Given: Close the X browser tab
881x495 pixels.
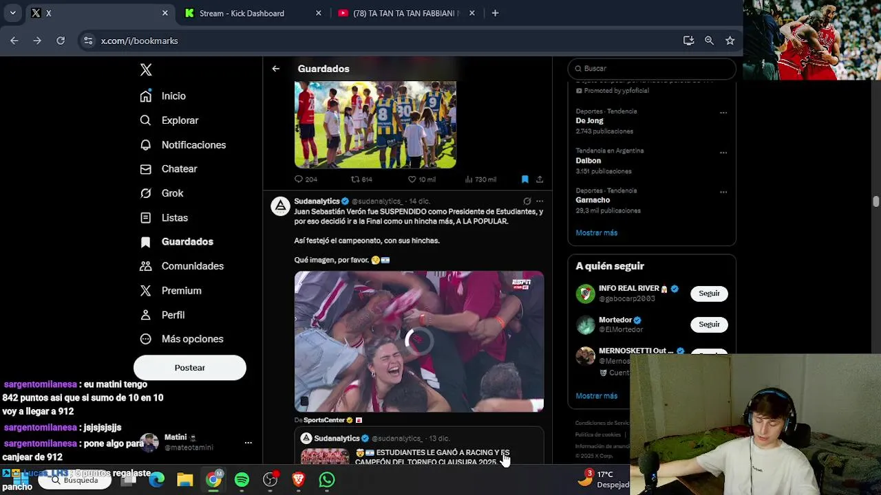Looking at the screenshot, I should click(x=164, y=13).
